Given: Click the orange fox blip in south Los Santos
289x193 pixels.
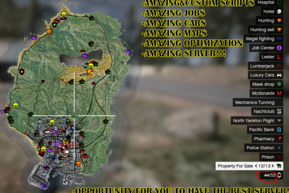Looking at the screenshot, I should coord(78,164).
